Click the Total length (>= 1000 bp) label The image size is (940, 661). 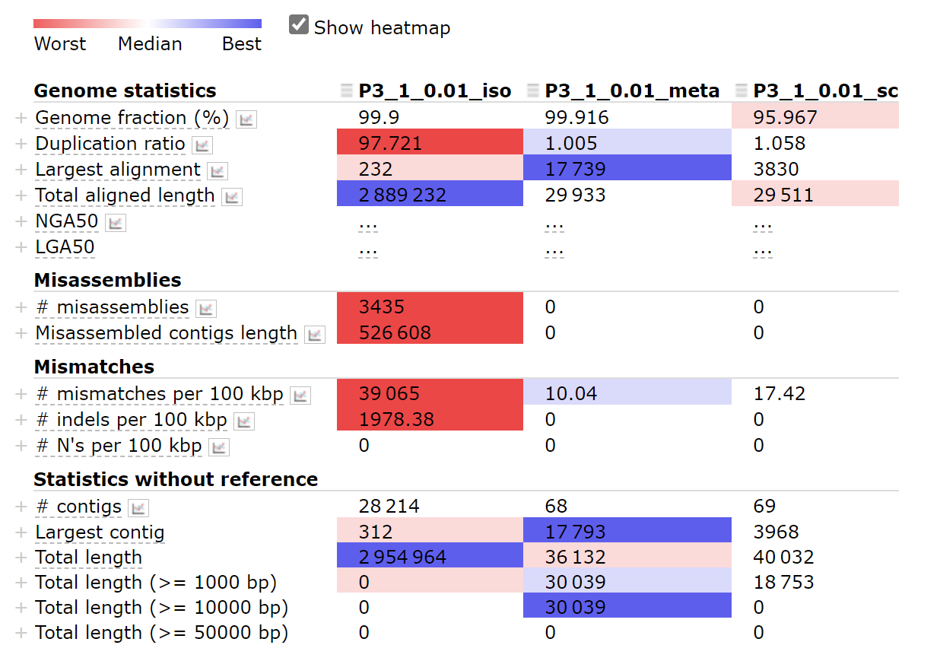pyautogui.click(x=156, y=583)
